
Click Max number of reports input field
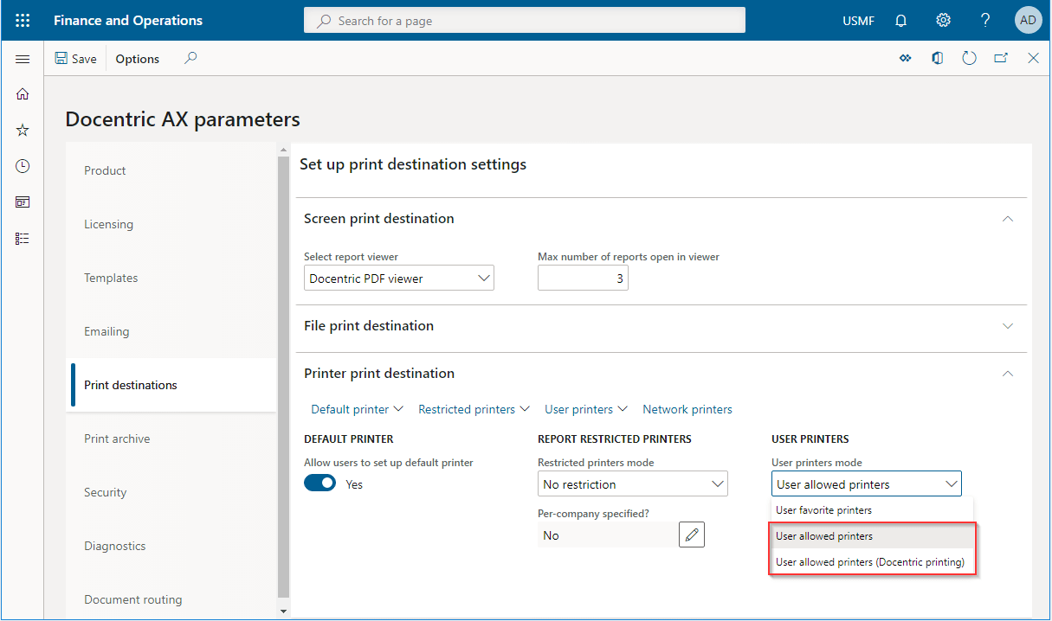[583, 278]
